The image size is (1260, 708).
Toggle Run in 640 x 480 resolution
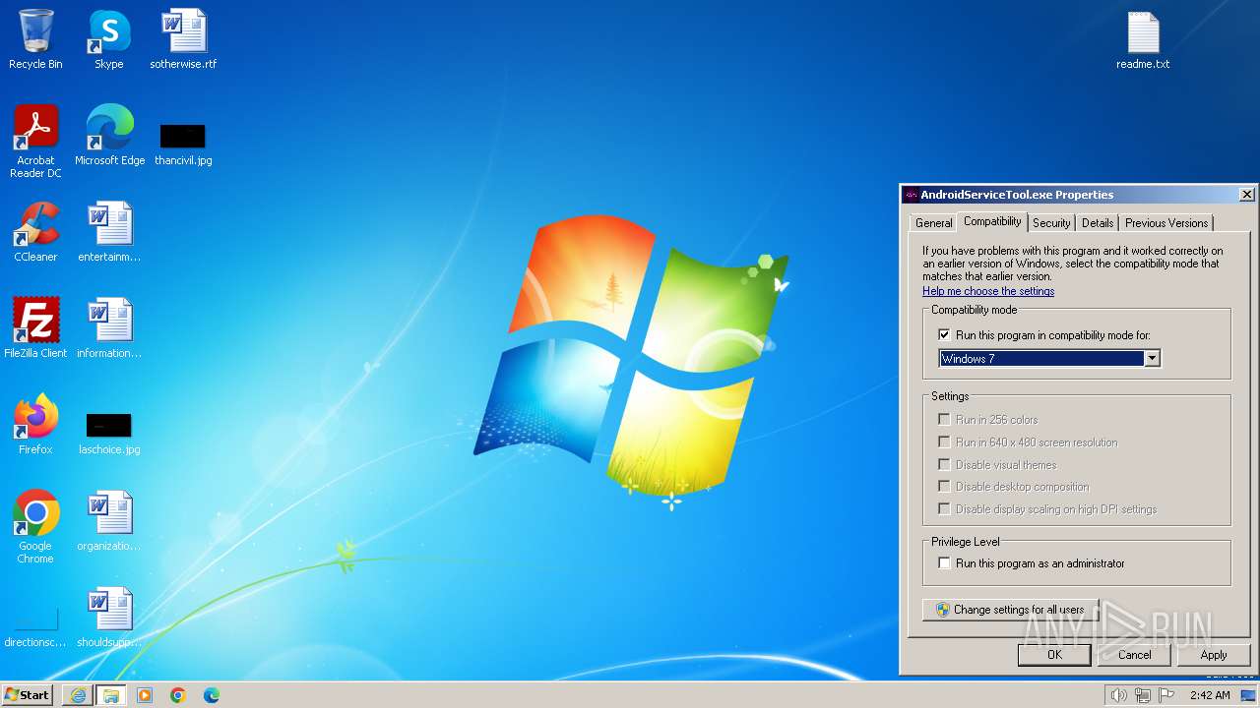(944, 442)
